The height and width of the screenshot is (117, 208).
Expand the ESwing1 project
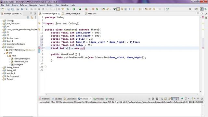pos(2,21)
